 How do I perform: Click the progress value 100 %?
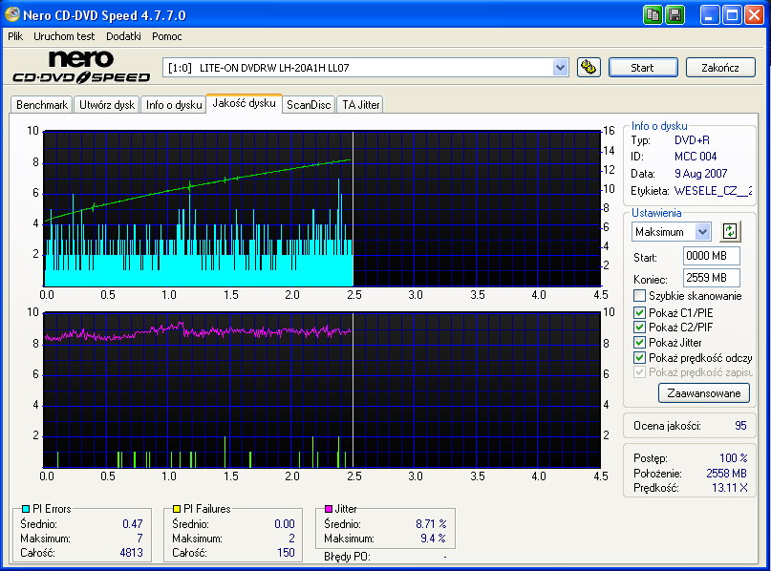click(x=733, y=458)
